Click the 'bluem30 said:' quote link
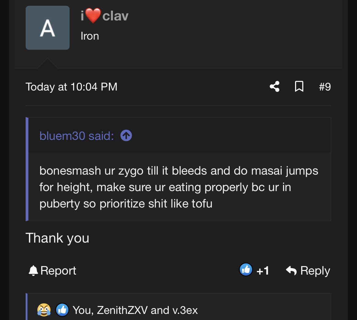This screenshot has height=320, width=357. [x=77, y=136]
